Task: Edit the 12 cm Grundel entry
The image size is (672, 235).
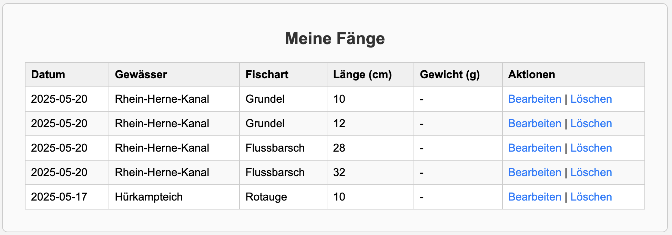Action: pos(534,123)
